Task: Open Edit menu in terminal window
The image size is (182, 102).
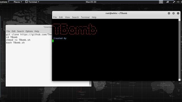Action: 61,17
